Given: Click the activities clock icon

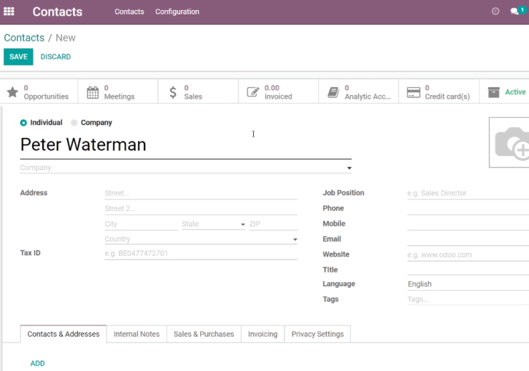Looking at the screenshot, I should coord(495,11).
